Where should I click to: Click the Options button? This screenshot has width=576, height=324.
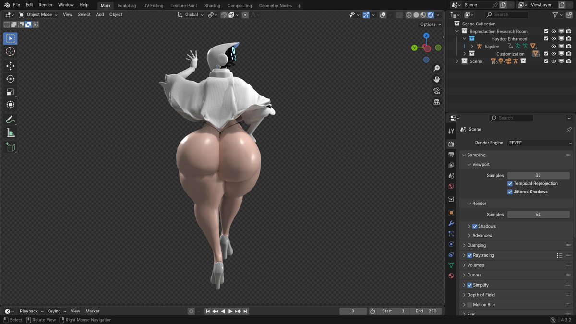click(x=430, y=24)
